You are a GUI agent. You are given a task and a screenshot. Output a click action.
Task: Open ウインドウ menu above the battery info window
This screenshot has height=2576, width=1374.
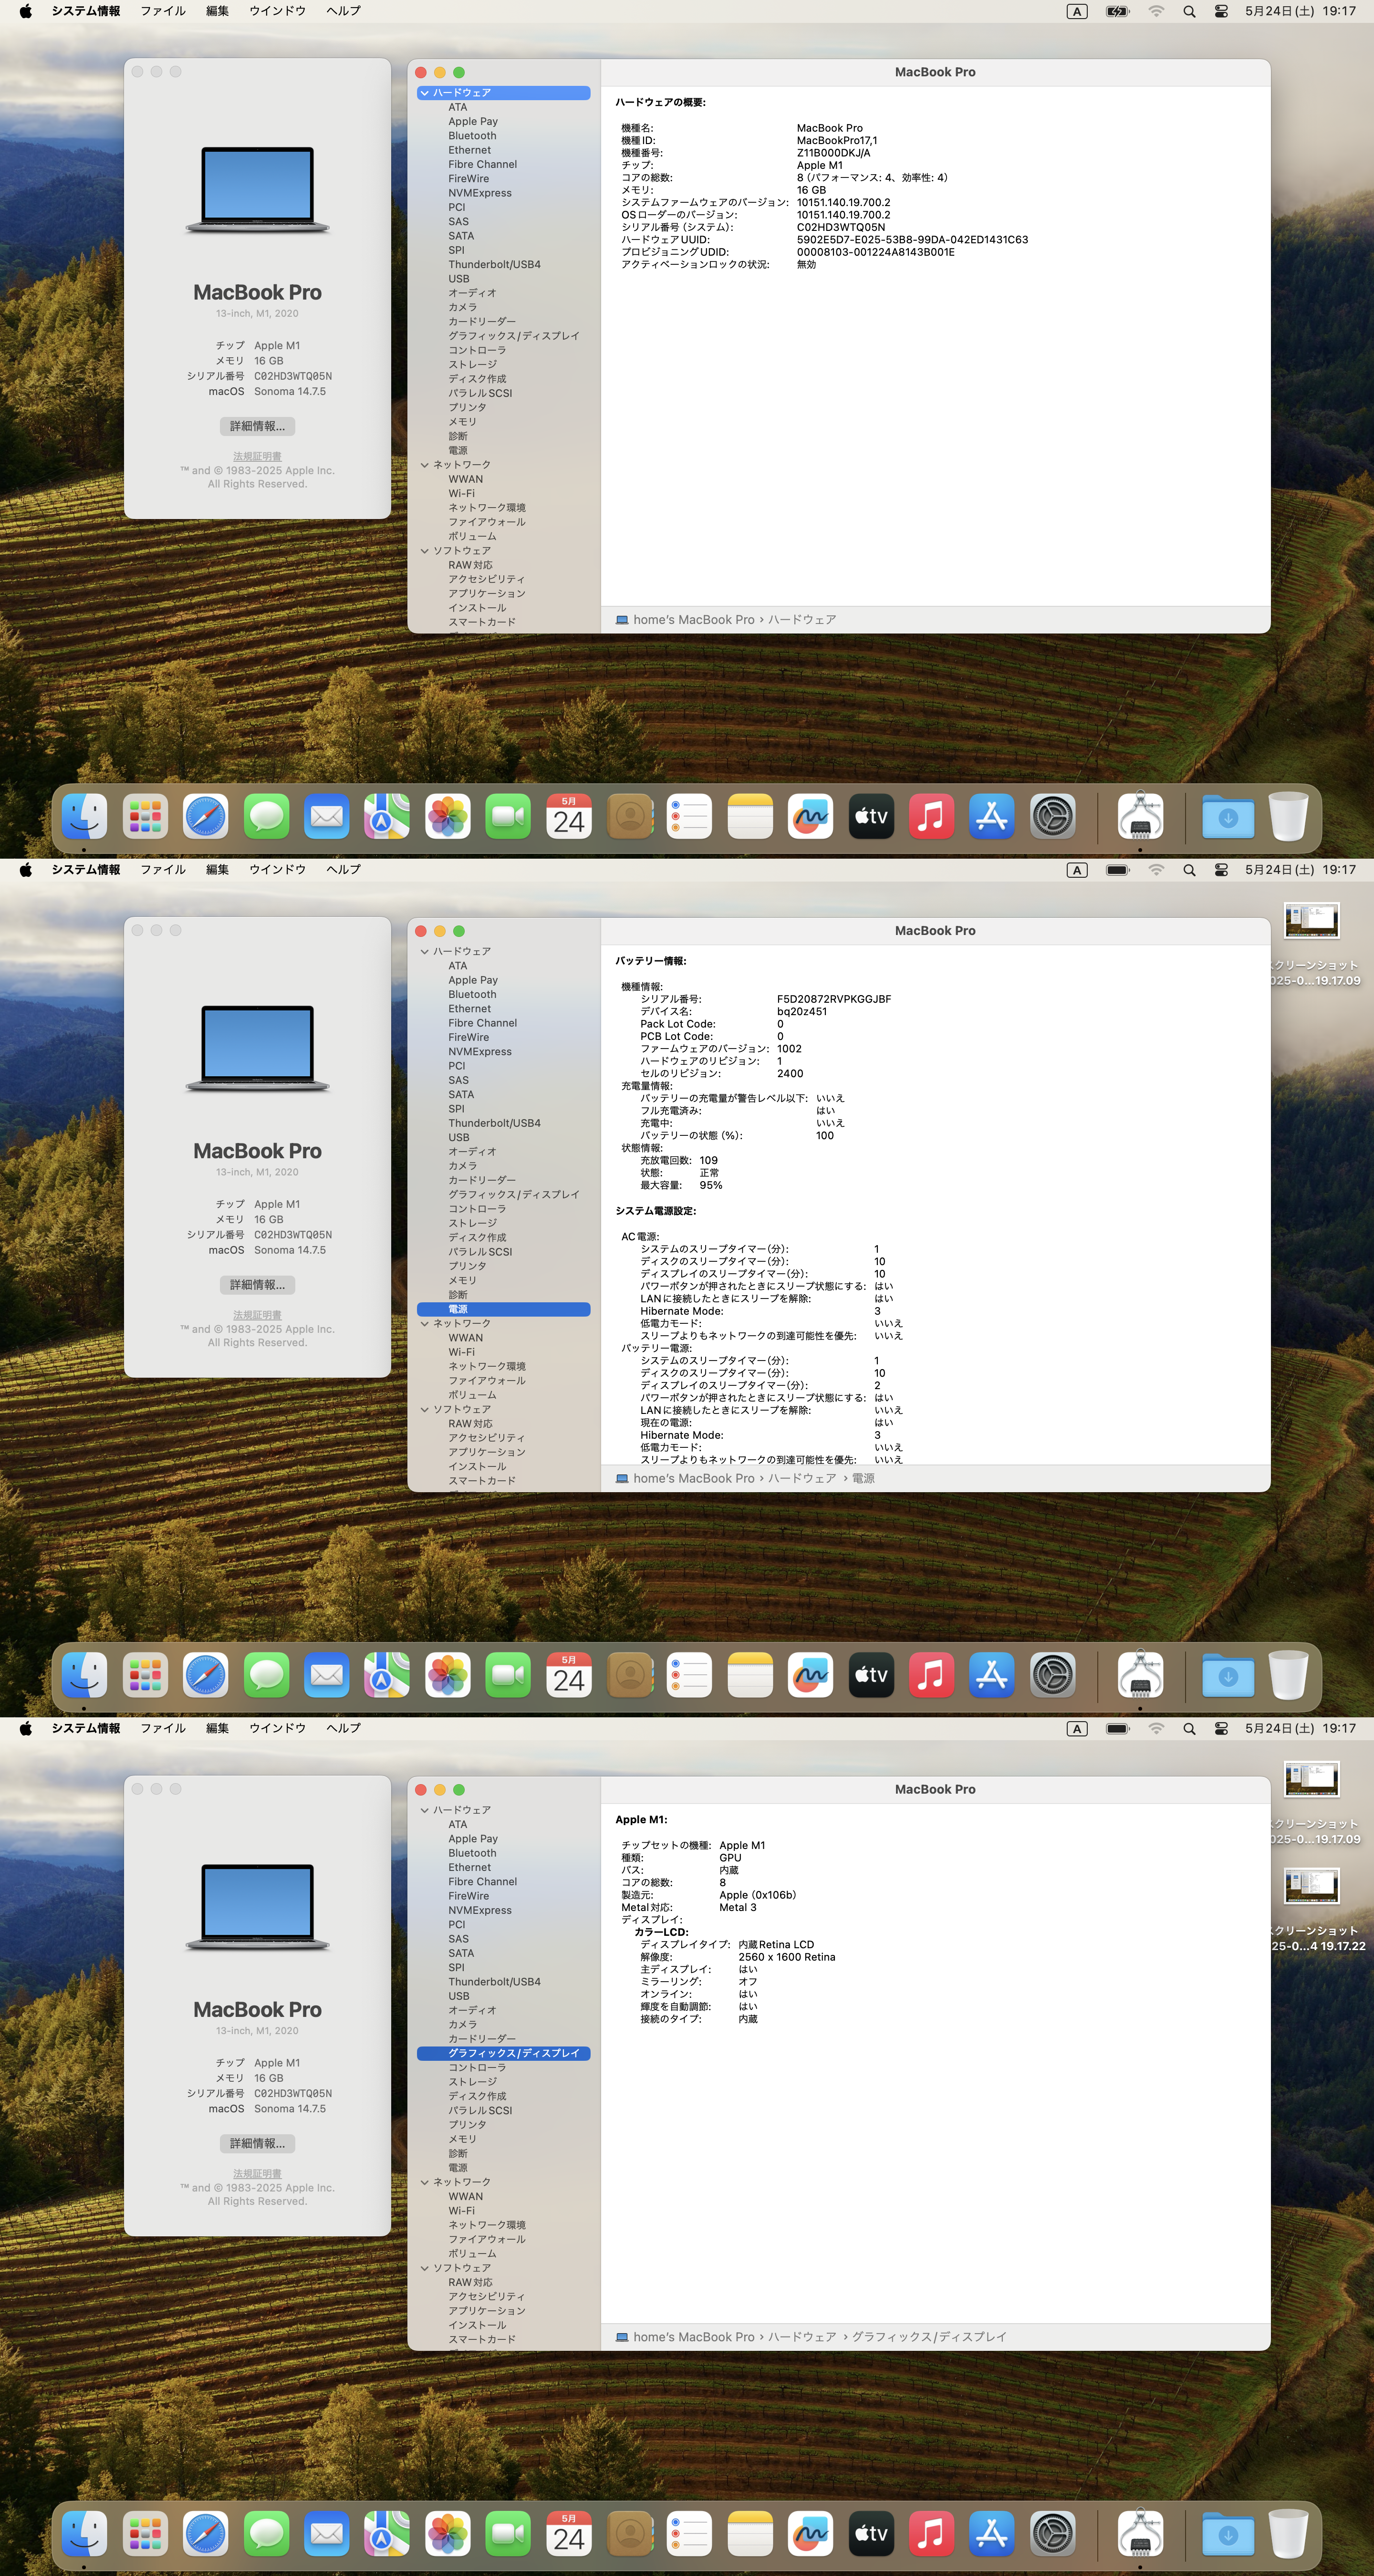click(277, 870)
